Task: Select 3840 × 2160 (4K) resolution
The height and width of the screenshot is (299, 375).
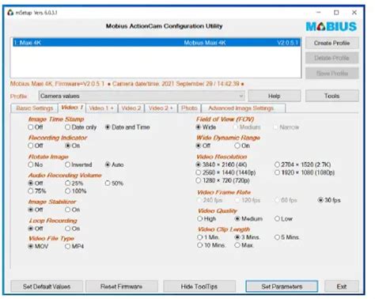Action: point(222,165)
